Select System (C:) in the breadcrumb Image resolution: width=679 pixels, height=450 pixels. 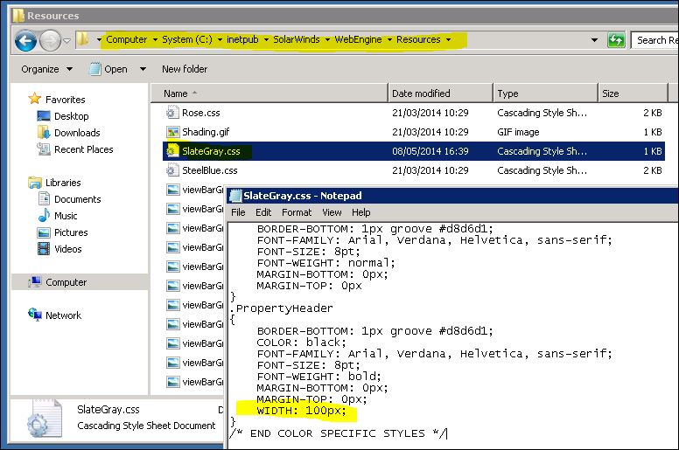187,39
